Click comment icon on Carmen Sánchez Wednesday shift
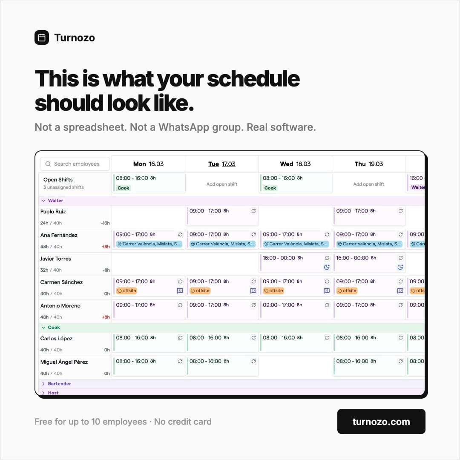 click(327, 291)
